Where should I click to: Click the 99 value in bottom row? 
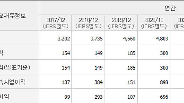coord(67,97)
